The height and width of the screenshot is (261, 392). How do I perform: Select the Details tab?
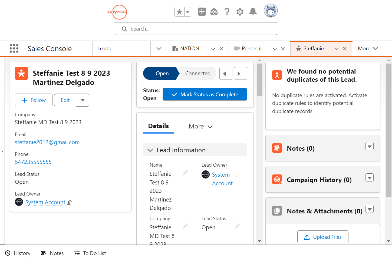point(159,126)
